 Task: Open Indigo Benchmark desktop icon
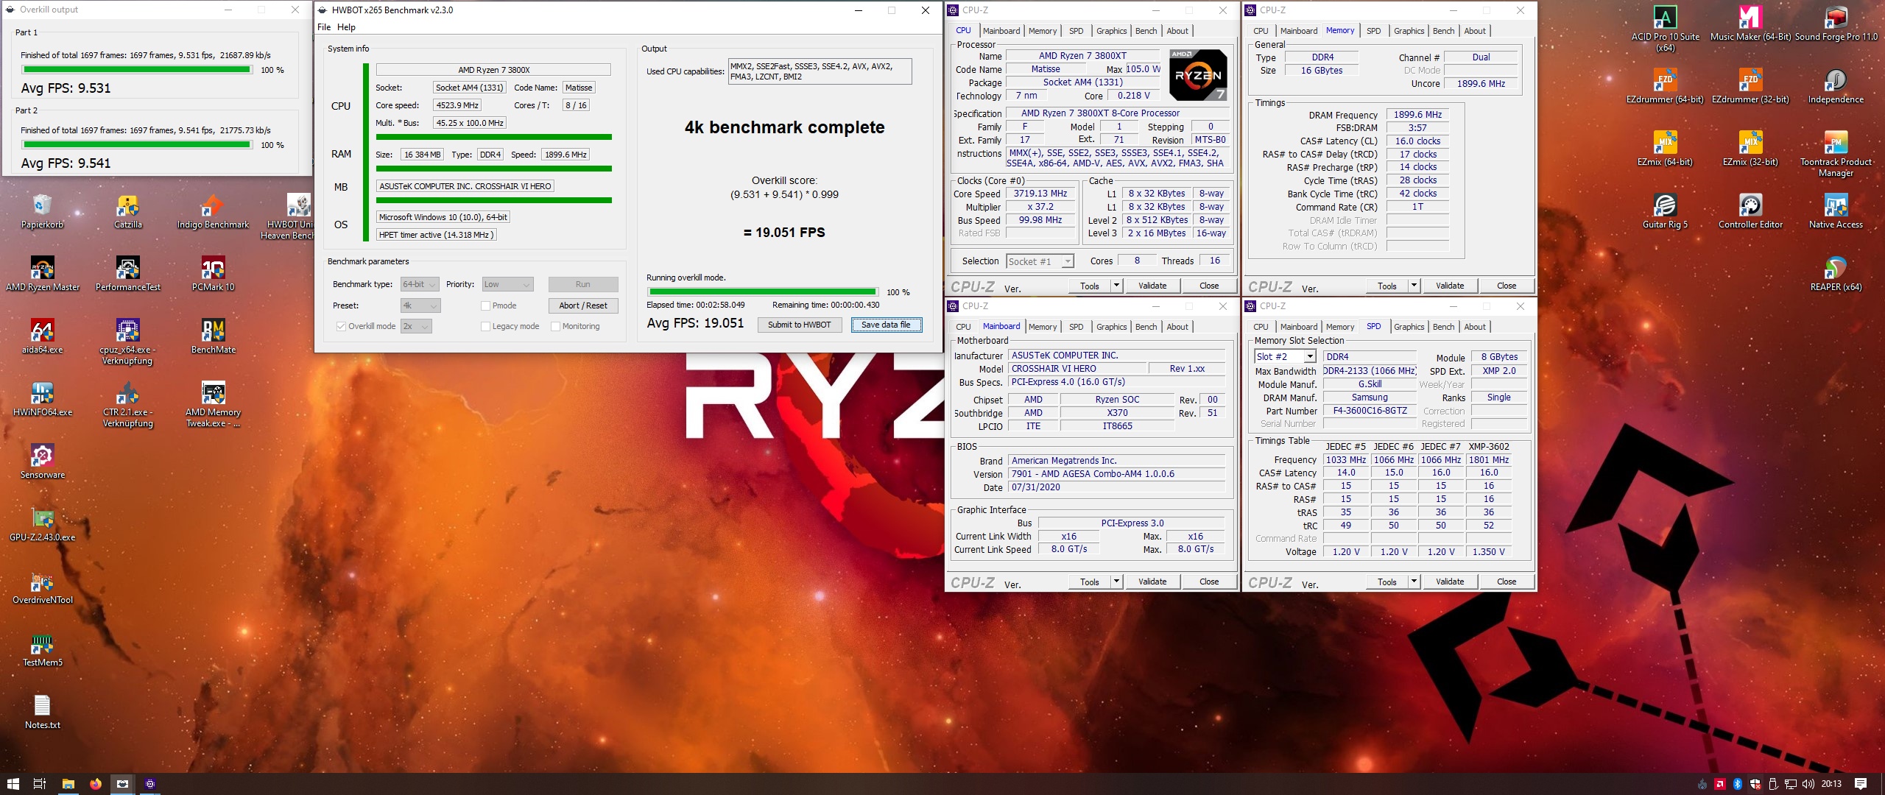[213, 211]
